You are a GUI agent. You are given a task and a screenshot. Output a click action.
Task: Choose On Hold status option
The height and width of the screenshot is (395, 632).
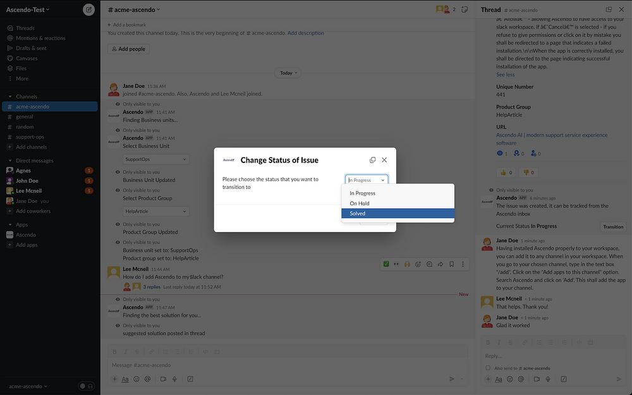click(x=398, y=203)
